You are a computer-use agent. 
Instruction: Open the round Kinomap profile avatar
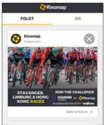point(16,39)
